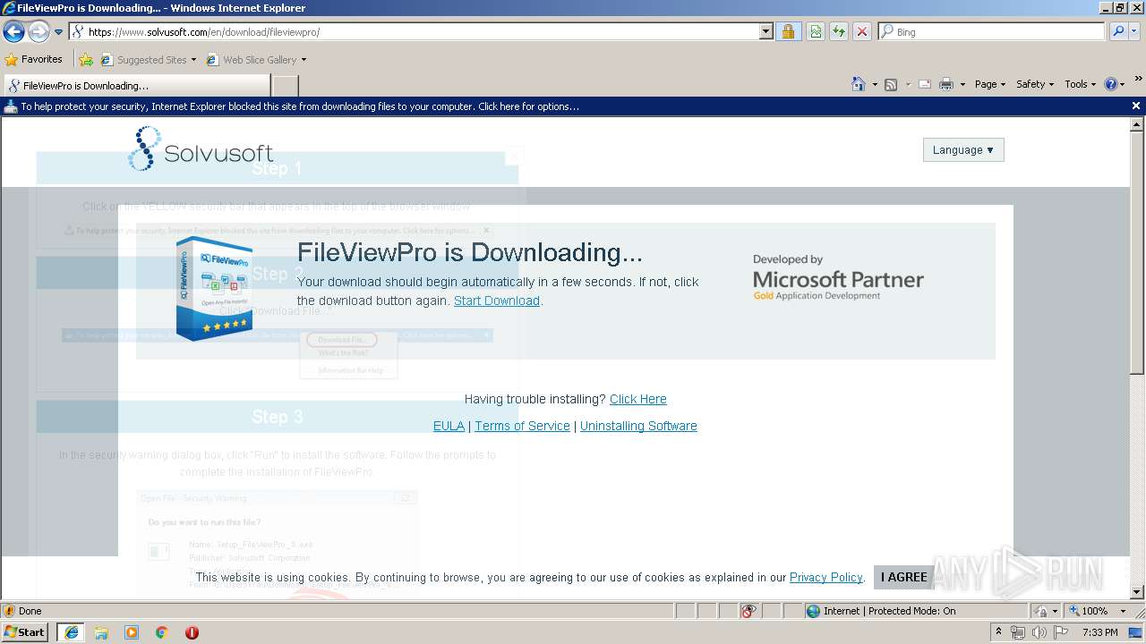Open the Safety menu
This screenshot has height=644, width=1146.
1035,84
